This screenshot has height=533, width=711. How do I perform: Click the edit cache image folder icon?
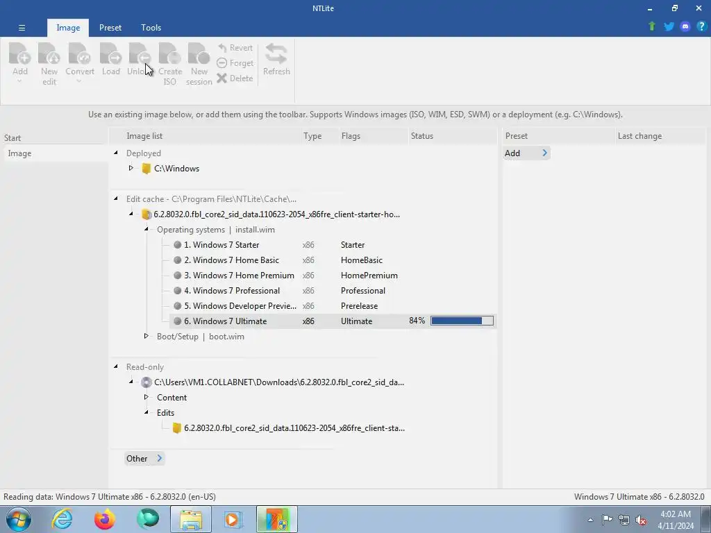pyautogui.click(x=146, y=214)
